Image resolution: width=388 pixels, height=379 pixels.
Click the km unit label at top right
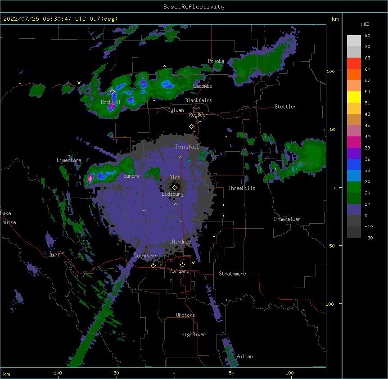pos(335,19)
